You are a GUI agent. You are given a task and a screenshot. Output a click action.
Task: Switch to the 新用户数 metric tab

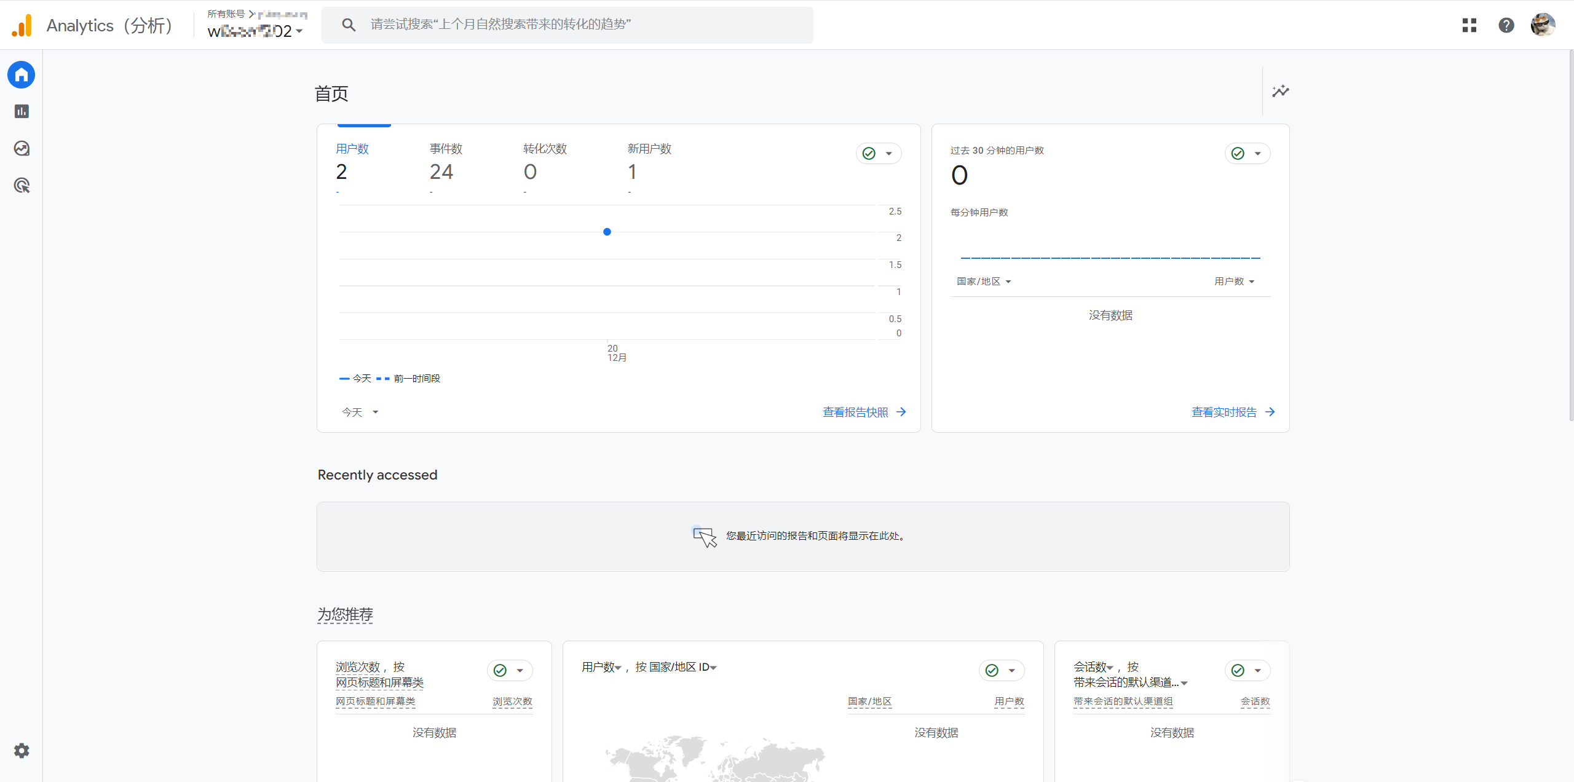click(649, 161)
